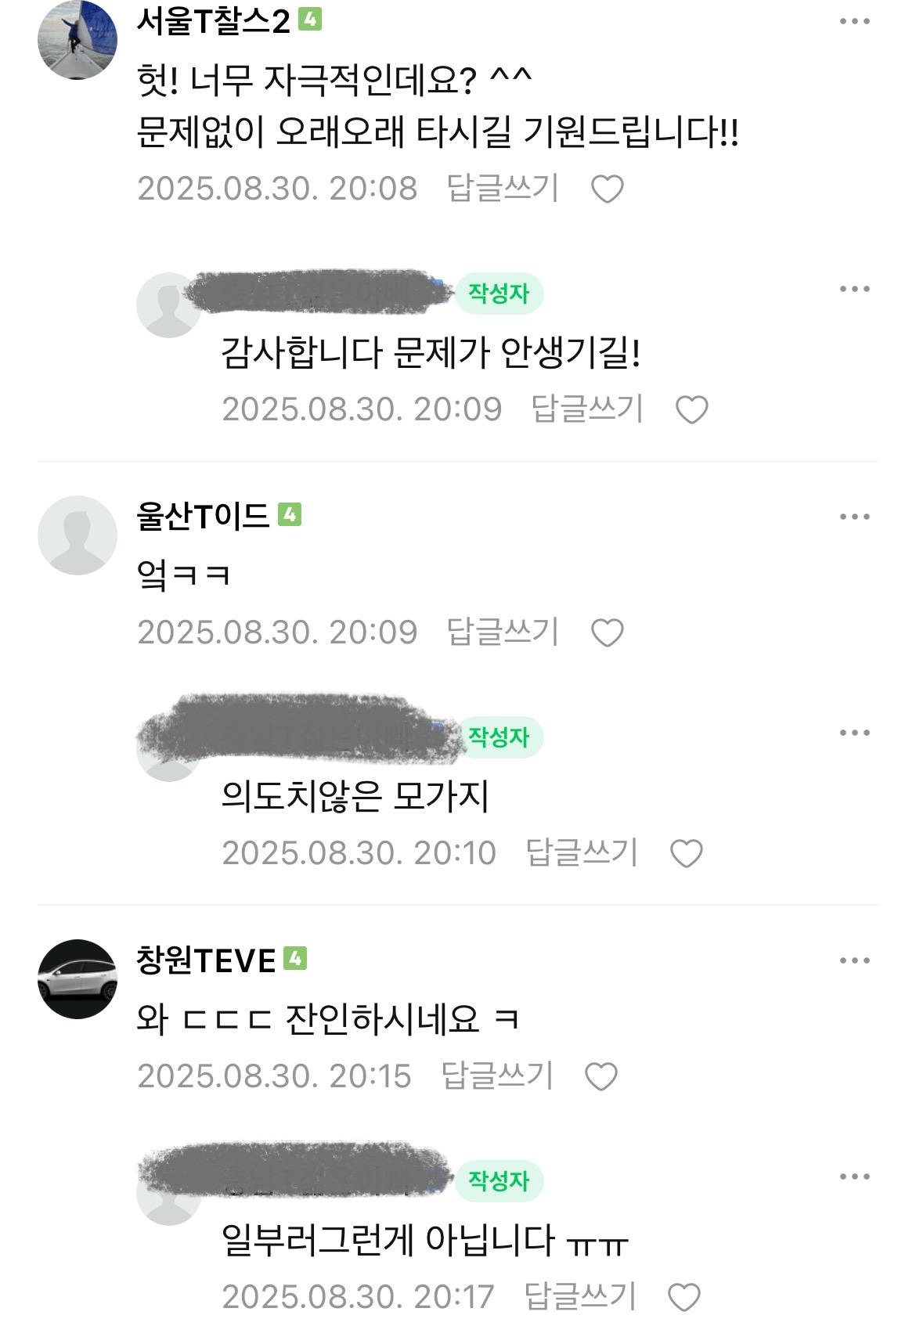Tap 답글쓰기 under 서울T찰스2's comment
This screenshot has width=916, height=1326.
point(503,188)
